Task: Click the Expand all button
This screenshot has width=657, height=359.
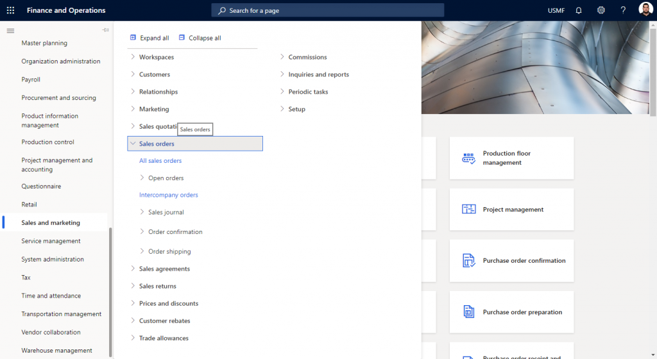Action: pos(149,38)
